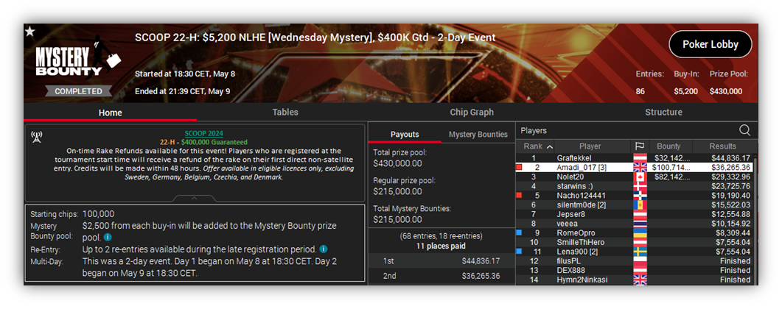Click info icon beside Re-Entry description
The width and height of the screenshot is (782, 309).
pos(324,249)
